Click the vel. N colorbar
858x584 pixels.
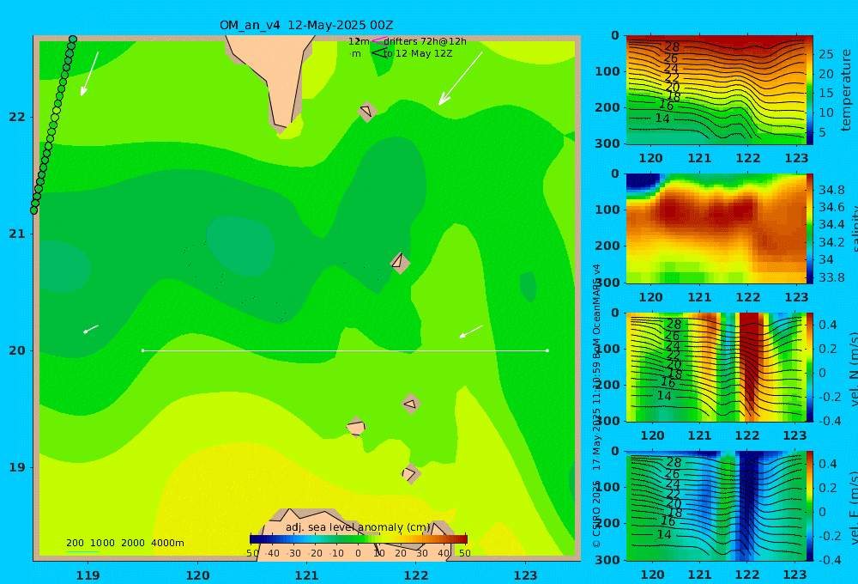point(810,367)
